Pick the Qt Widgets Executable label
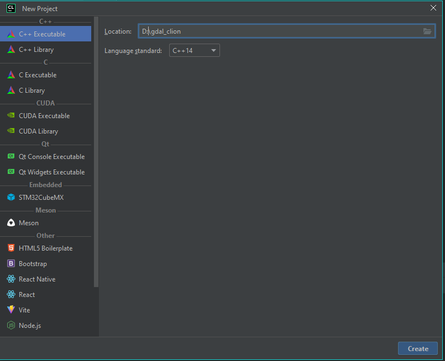The width and height of the screenshot is (445, 361). [x=51, y=172]
